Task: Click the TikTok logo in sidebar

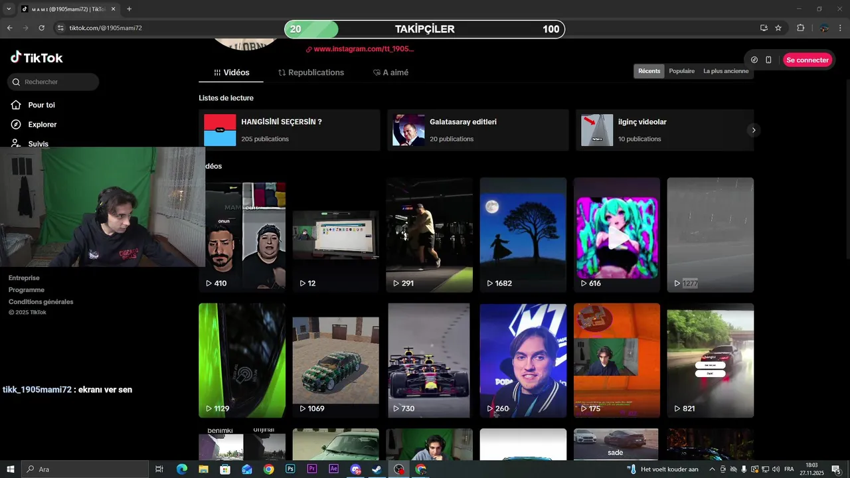Action: click(37, 58)
